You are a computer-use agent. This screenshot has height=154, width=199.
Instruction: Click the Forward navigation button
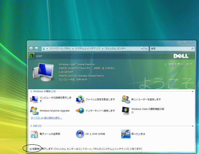pyautogui.click(x=36, y=49)
